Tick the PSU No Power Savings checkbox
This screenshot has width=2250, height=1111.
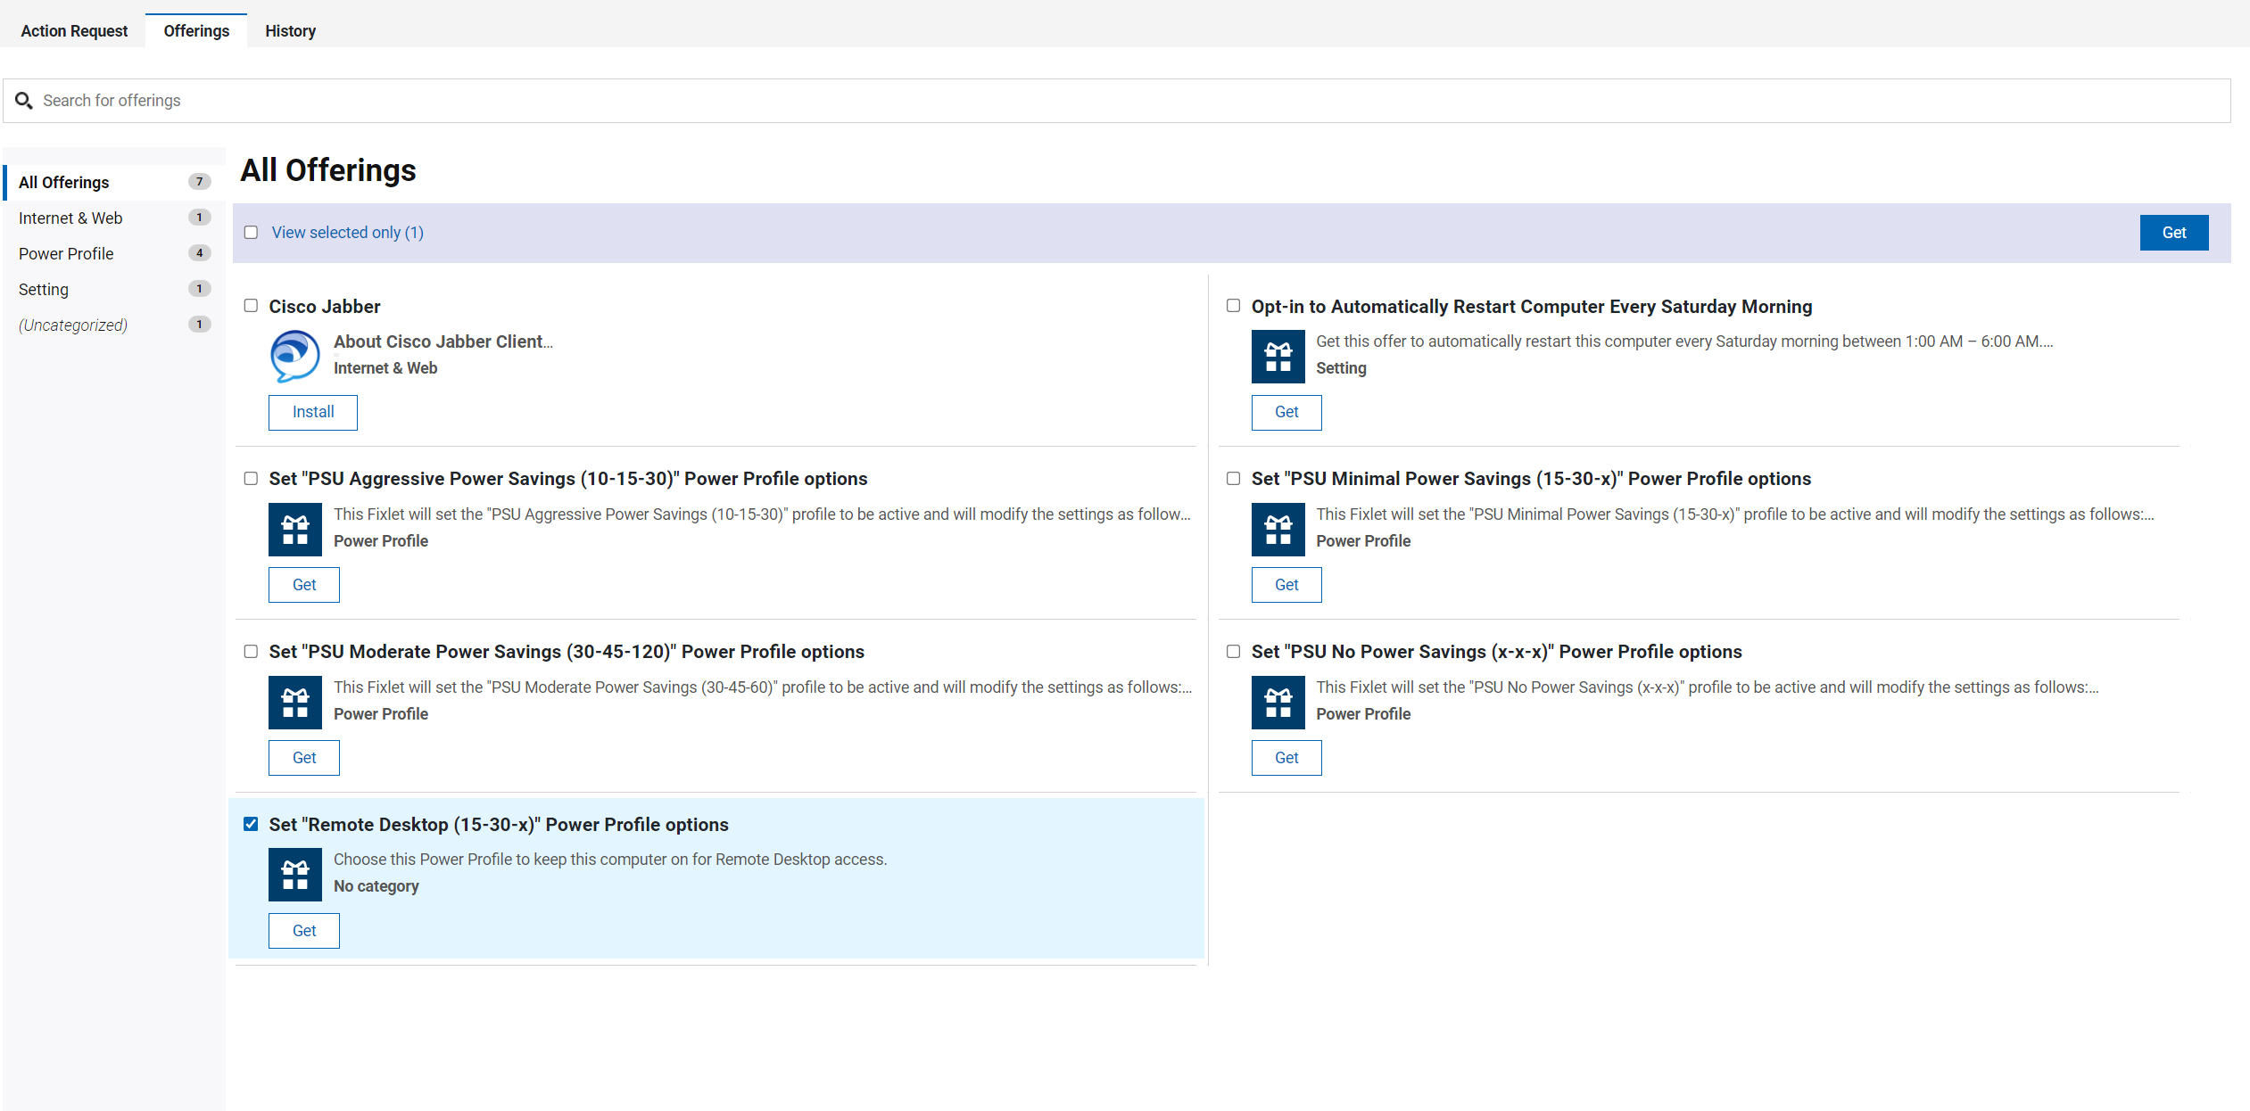pos(1233,652)
